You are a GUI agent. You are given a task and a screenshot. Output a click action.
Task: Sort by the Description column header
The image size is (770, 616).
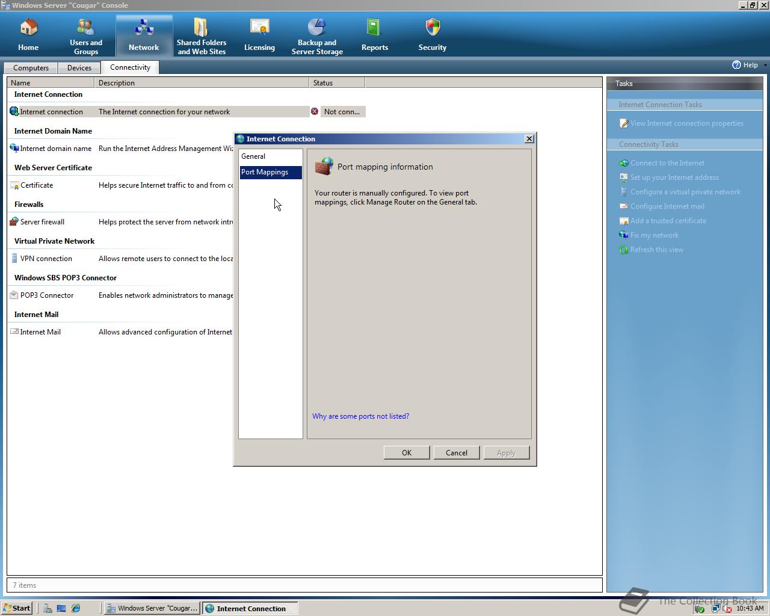(202, 83)
